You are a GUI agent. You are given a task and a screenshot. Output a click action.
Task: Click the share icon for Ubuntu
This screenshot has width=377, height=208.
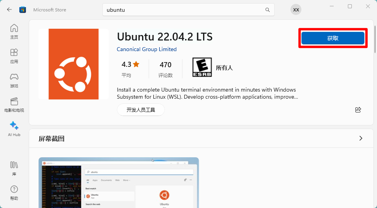click(358, 110)
